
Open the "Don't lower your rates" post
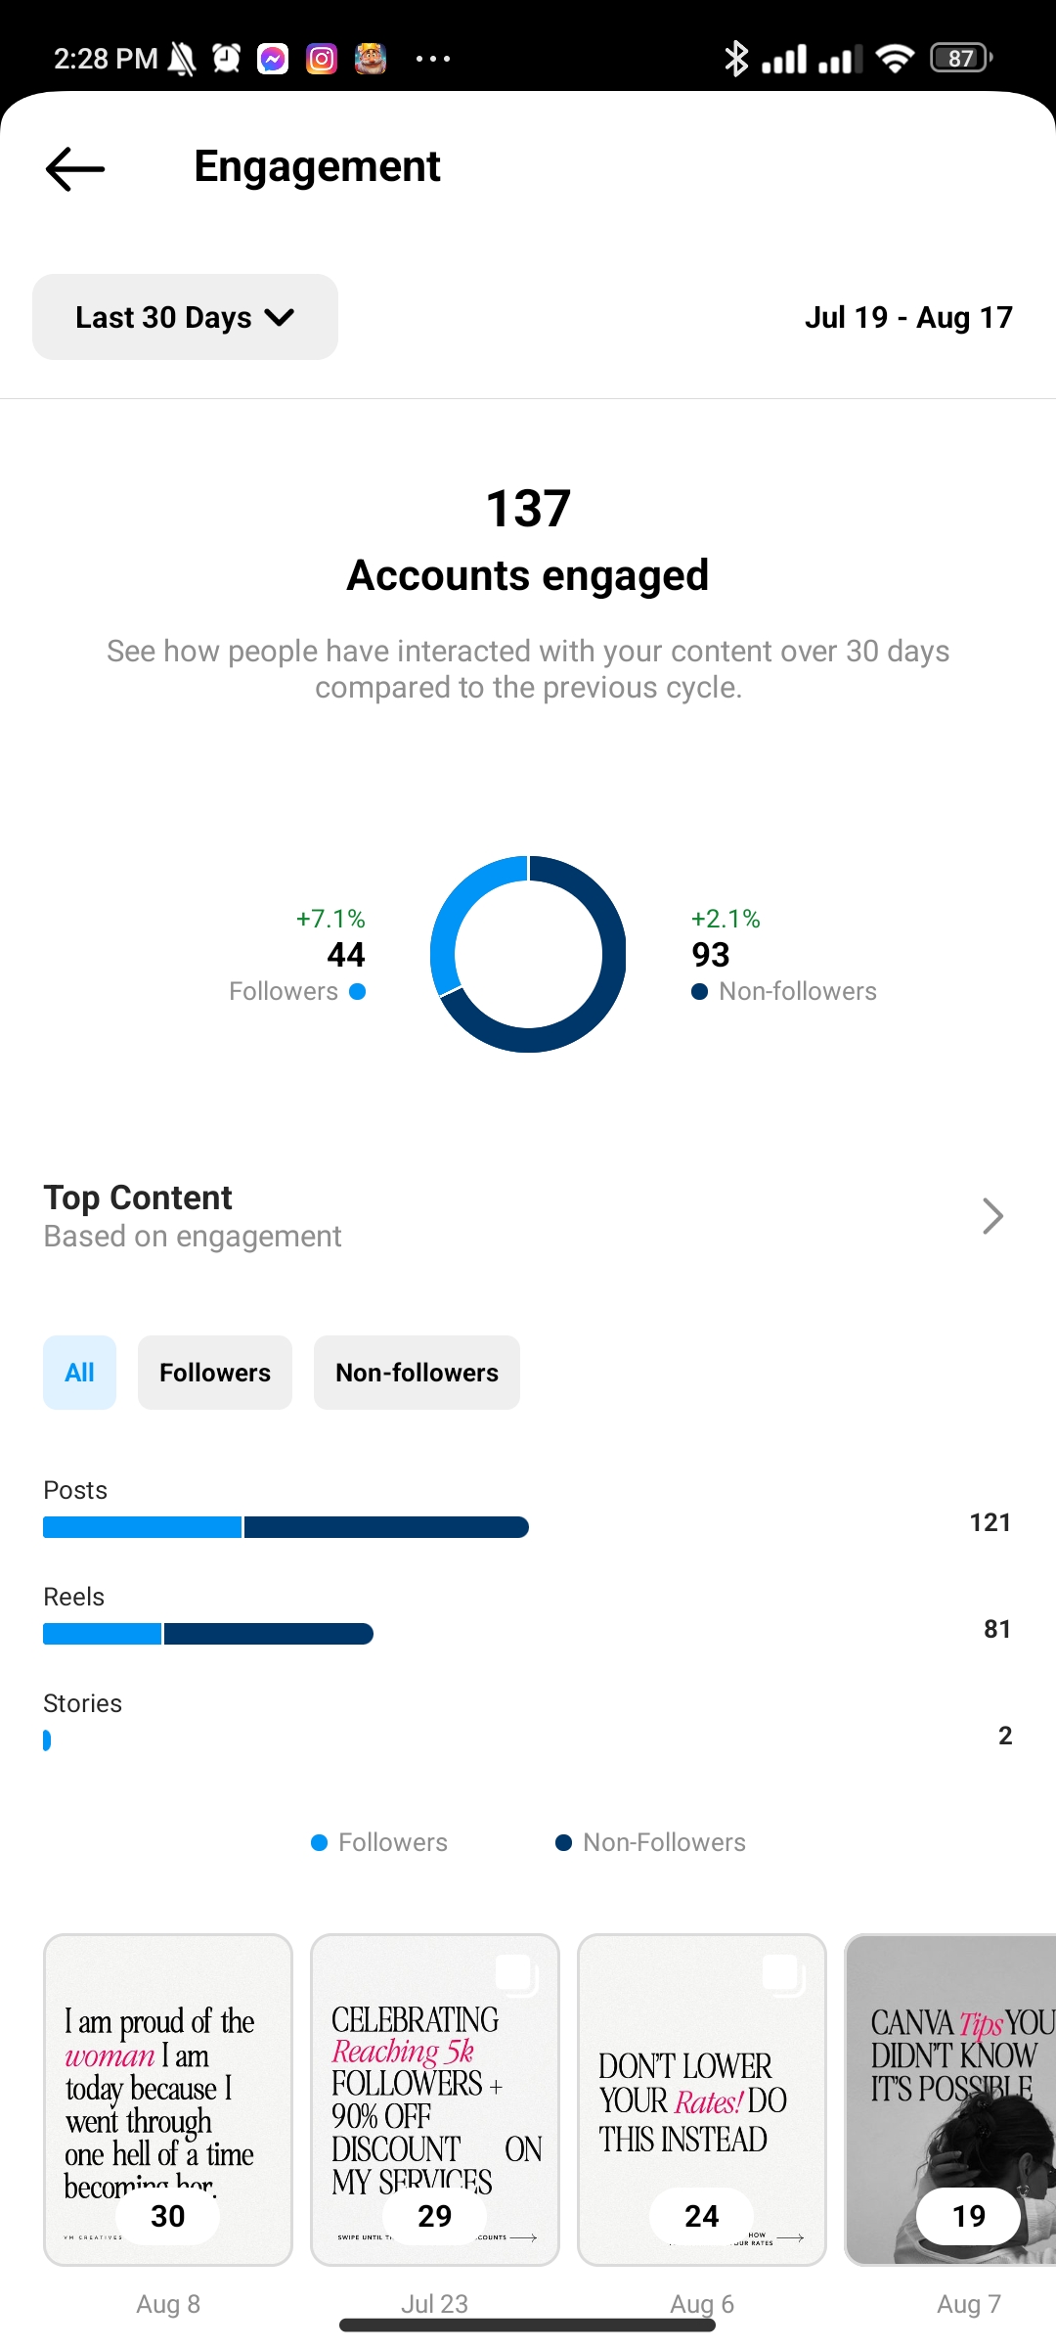tap(702, 2099)
